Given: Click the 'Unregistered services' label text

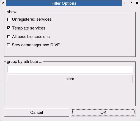Looking at the screenshot, I should pyautogui.click(x=32, y=19).
